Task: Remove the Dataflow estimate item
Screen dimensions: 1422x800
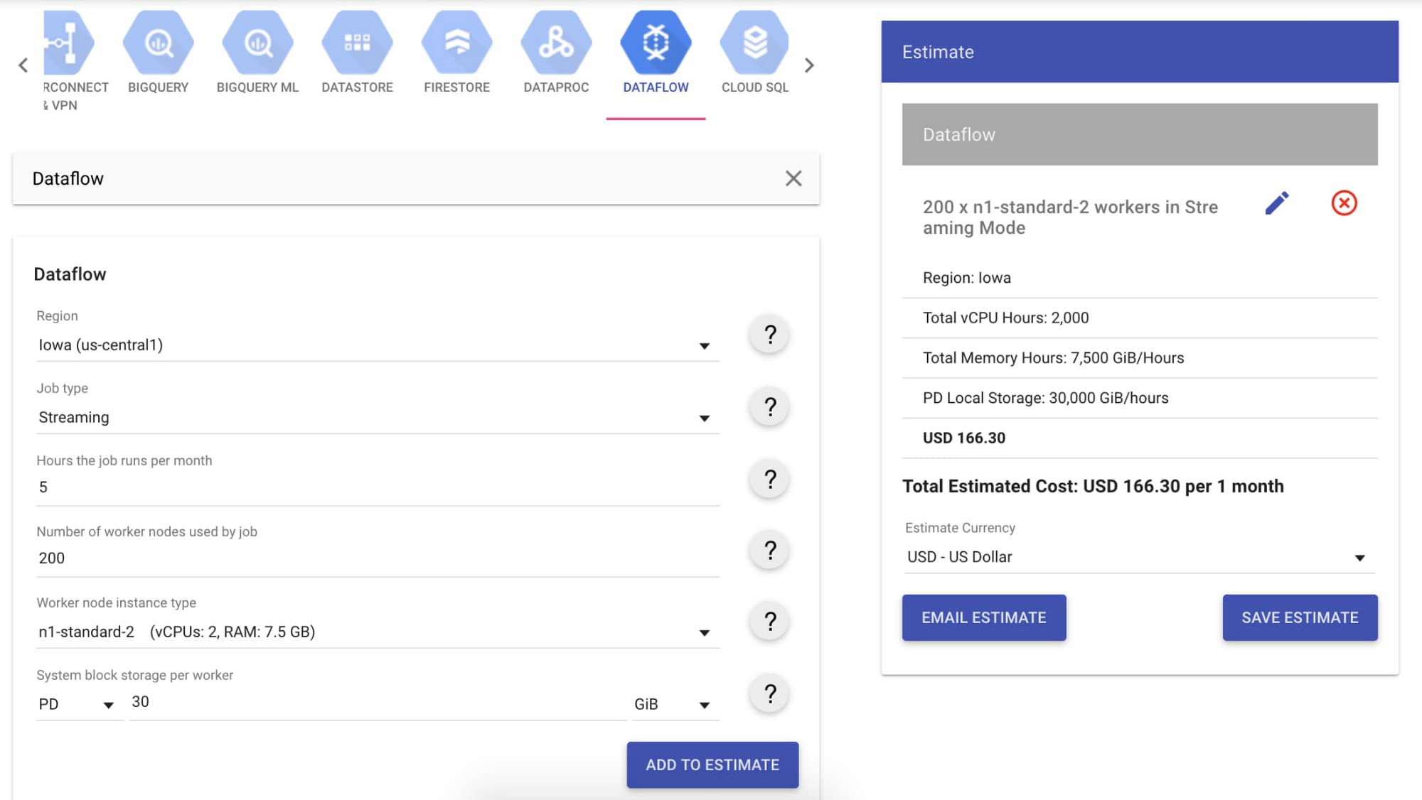Action: (1344, 203)
